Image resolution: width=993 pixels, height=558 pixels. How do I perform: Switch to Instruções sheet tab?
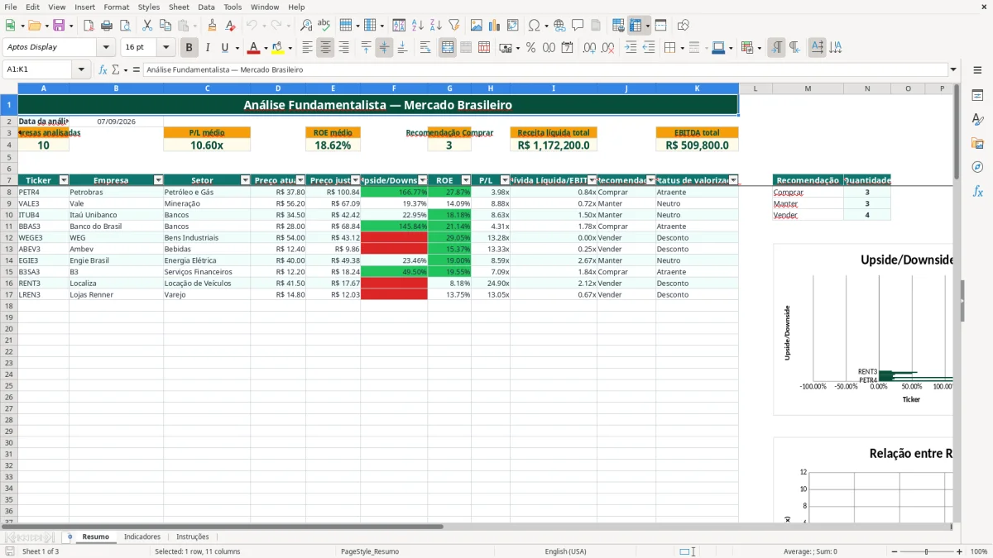click(x=193, y=537)
